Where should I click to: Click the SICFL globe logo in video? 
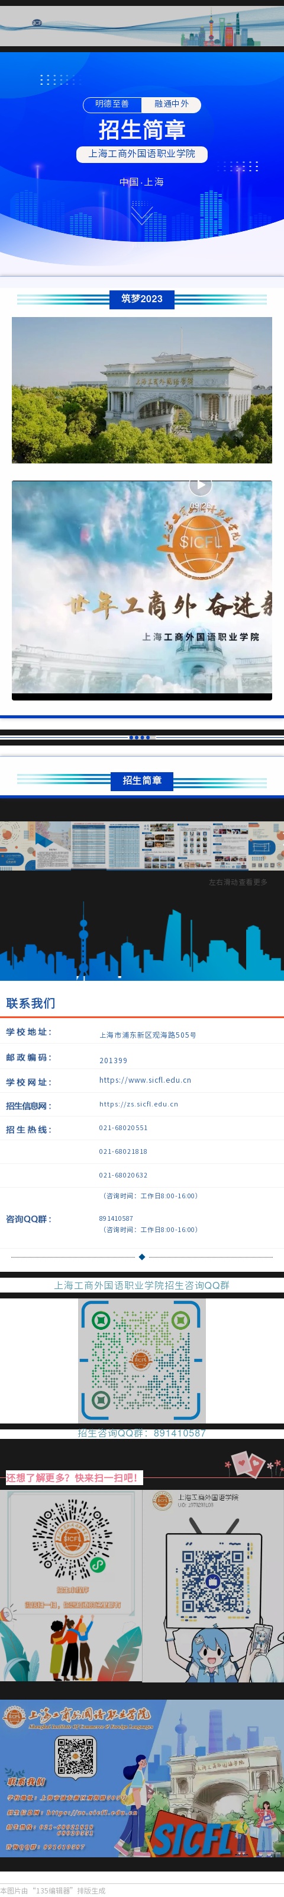click(x=201, y=541)
